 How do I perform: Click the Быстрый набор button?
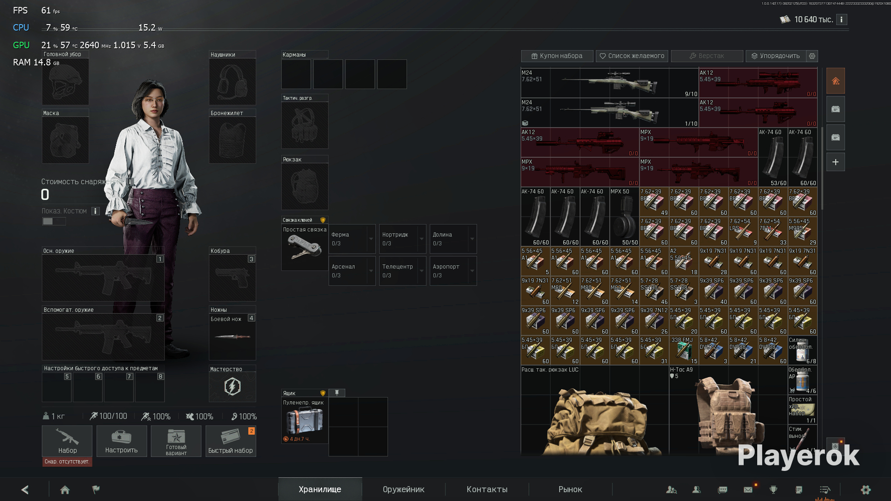[231, 441]
